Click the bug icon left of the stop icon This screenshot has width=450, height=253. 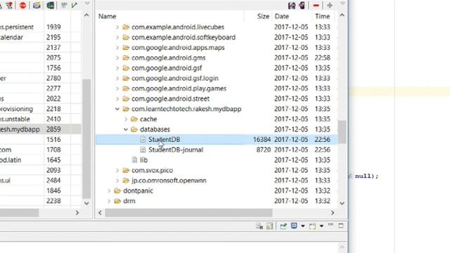[9, 5]
